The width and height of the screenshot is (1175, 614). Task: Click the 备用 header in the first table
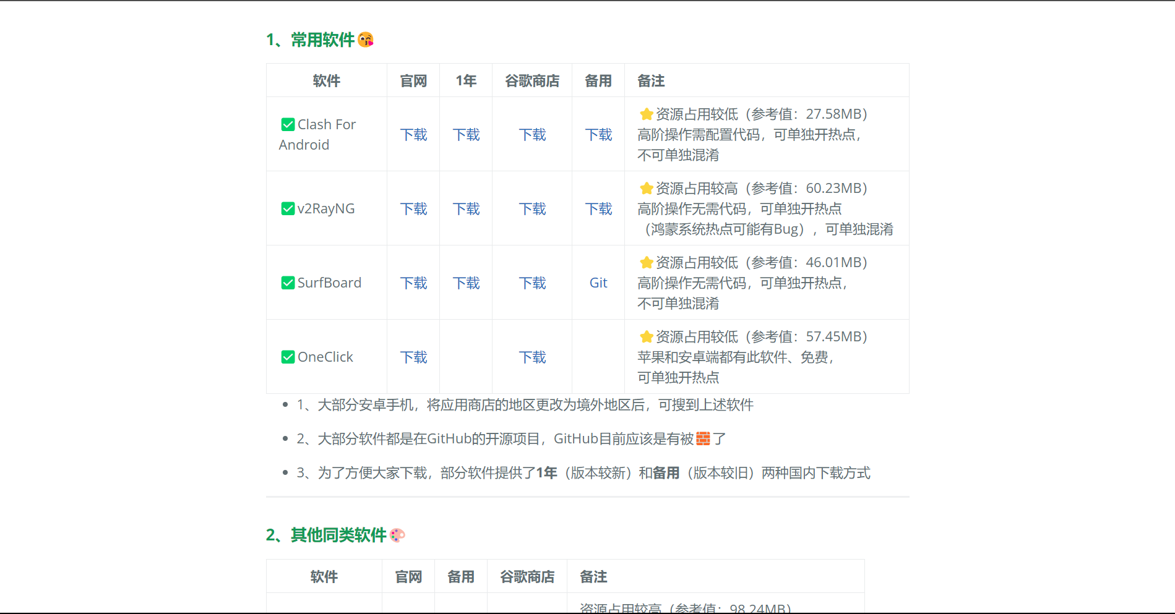tap(598, 80)
